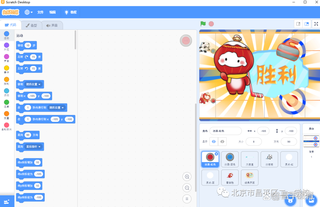Click the 将x坐标增加 block
The height and width of the screenshot is (207, 320).
click(x=29, y=163)
